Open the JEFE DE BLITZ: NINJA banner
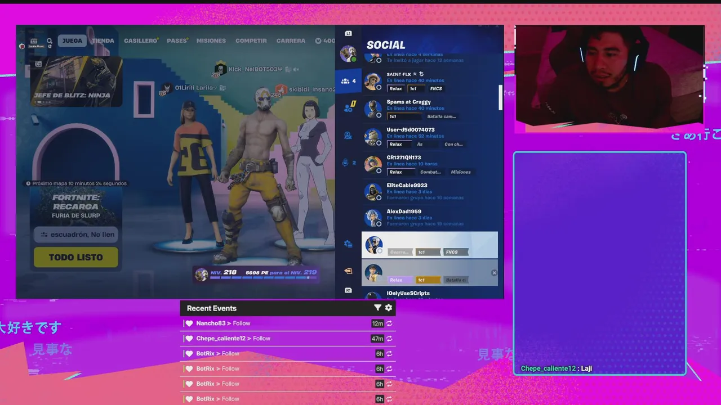Viewport: 721px width, 405px height. click(76, 80)
